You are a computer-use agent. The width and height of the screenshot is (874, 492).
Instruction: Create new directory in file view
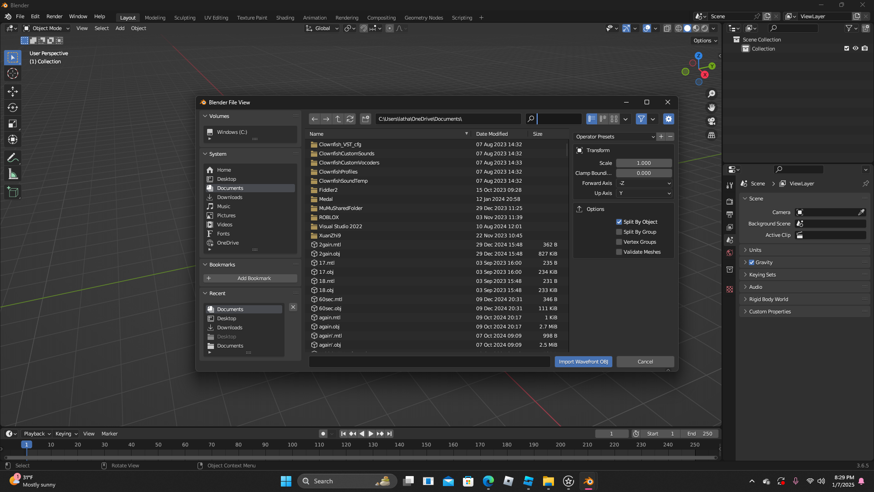click(366, 119)
